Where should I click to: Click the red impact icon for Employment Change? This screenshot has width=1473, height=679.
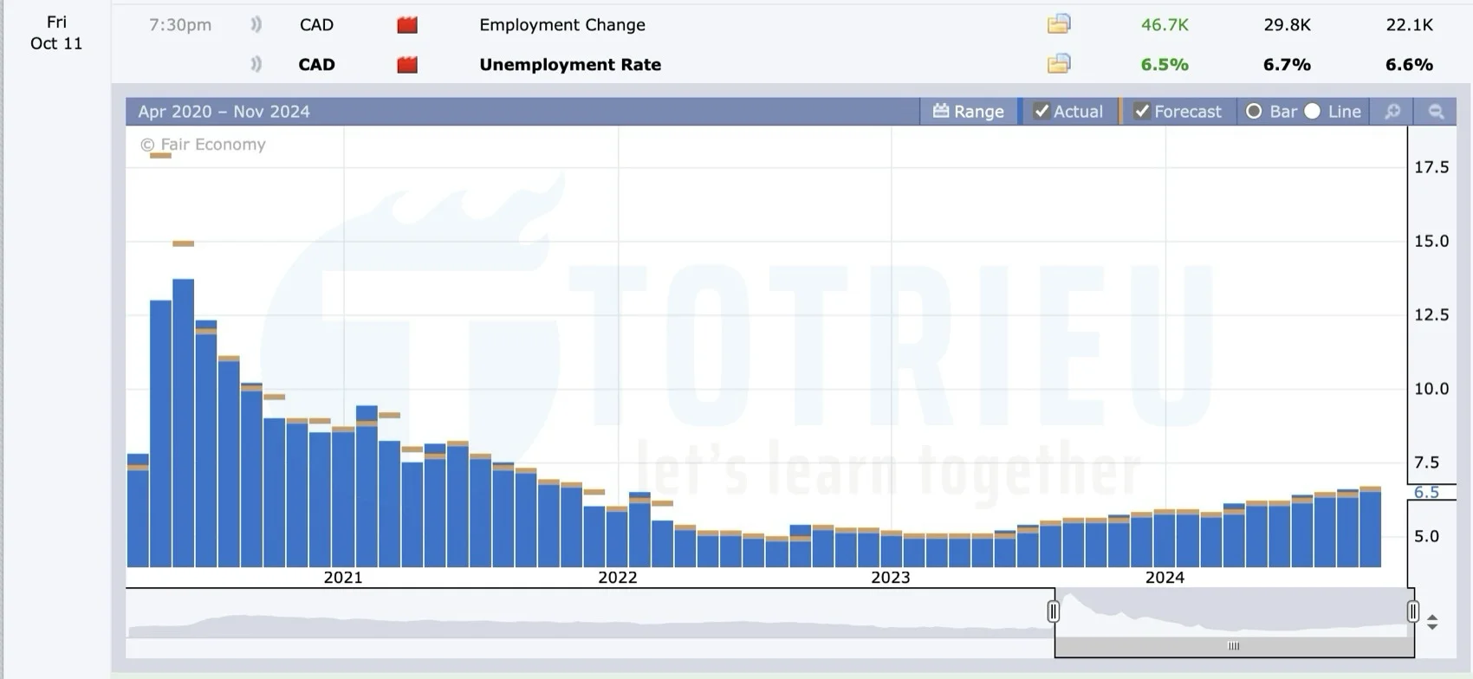407,25
